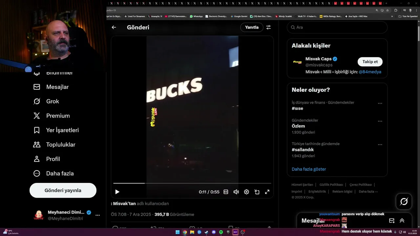Click the Yanıtla button
The height and width of the screenshot is (236, 420).
coord(252,27)
